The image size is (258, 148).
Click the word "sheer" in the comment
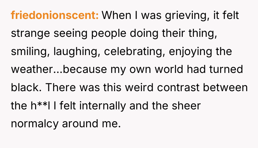click(186, 105)
